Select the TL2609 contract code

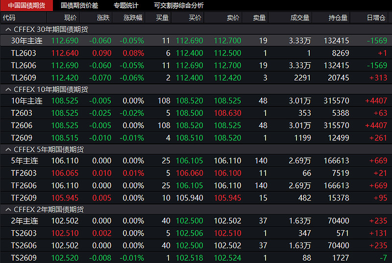pyautogui.click(x=24, y=78)
